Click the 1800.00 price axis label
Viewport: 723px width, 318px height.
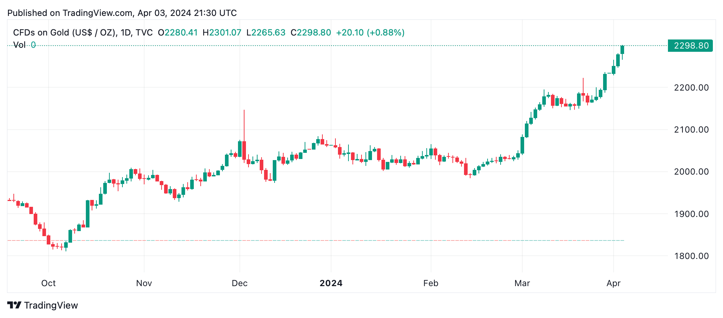691,256
